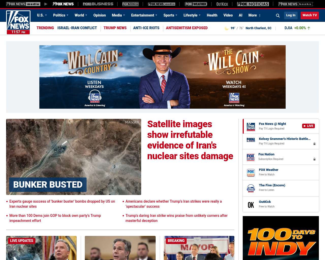Open the Breaking story thumbnail
The image size is (325, 260).
[x=199, y=248]
